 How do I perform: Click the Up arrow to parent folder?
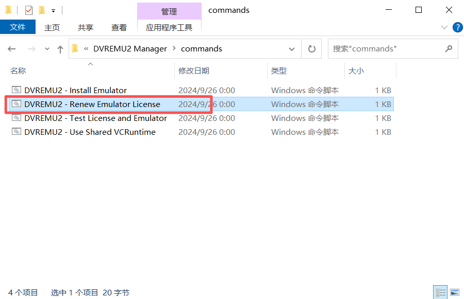[60, 48]
